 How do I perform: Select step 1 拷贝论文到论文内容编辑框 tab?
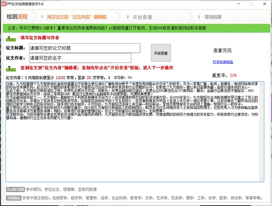[x=77, y=17]
